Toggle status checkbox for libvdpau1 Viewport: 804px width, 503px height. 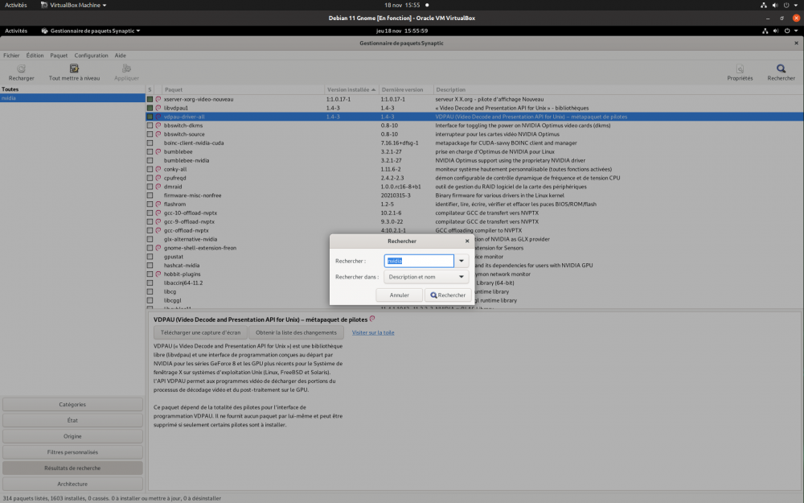tap(150, 108)
